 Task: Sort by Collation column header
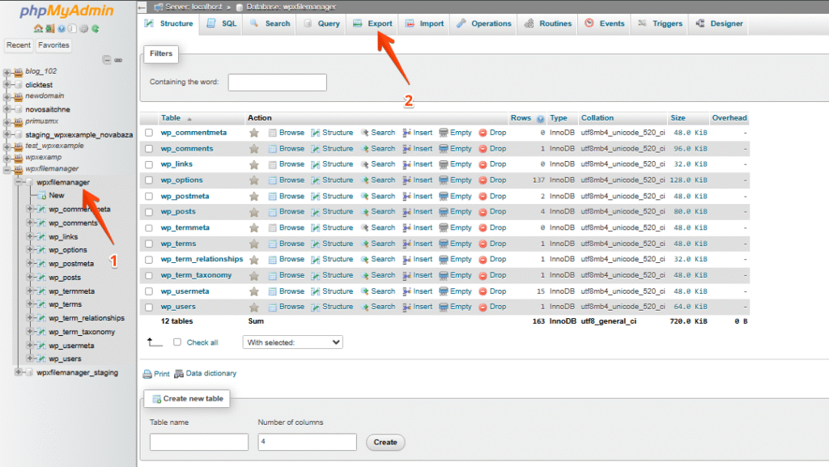tap(597, 118)
